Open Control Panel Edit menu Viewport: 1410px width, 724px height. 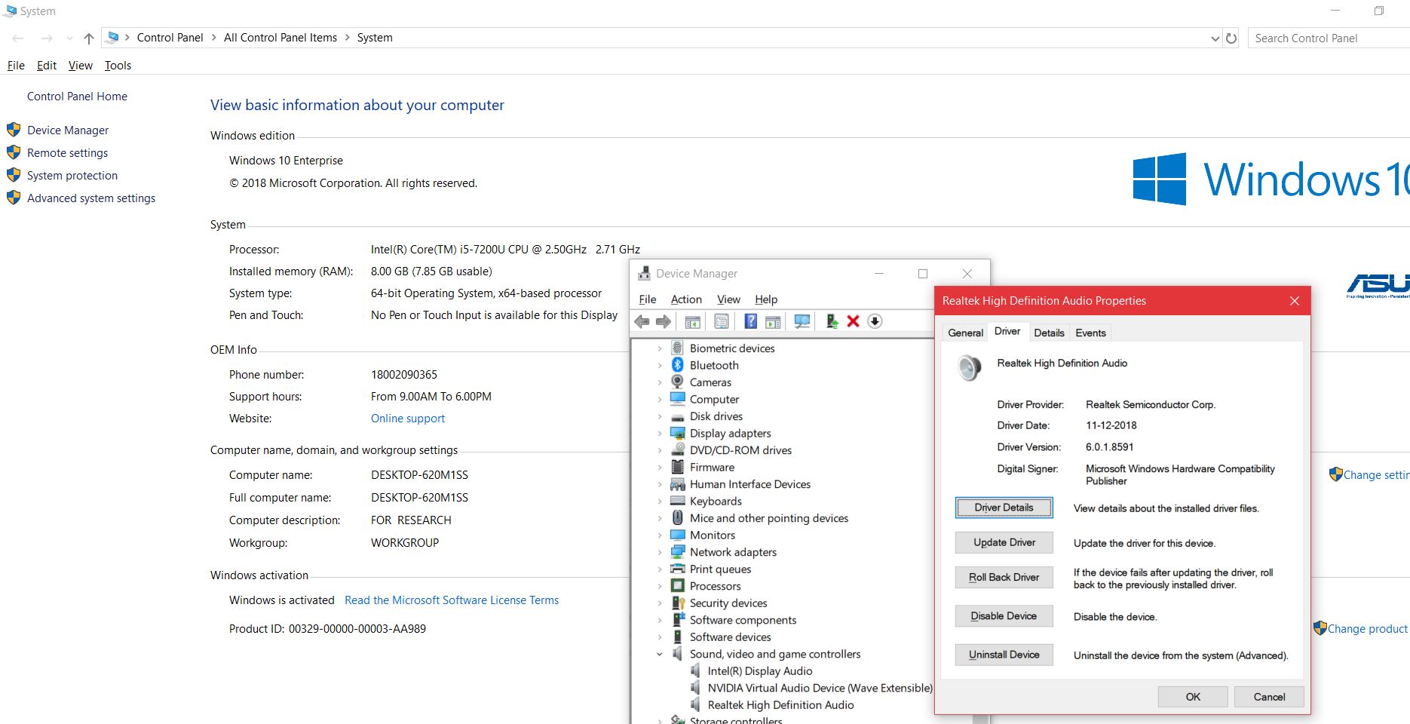(47, 66)
